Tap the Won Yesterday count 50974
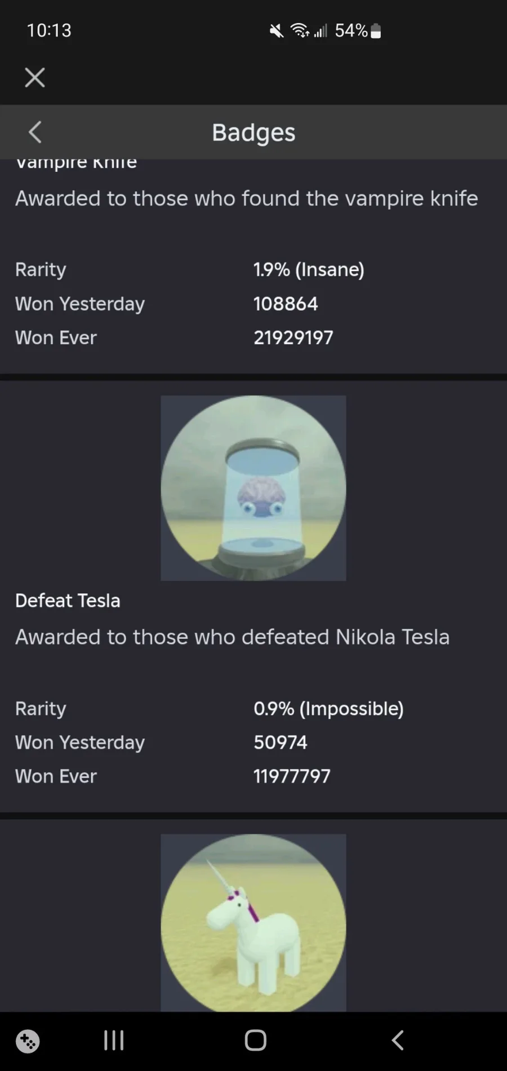The width and height of the screenshot is (507, 1071). 281,742
